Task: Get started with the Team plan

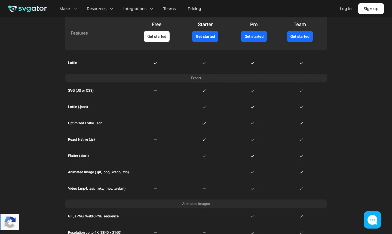Action: pyautogui.click(x=300, y=36)
